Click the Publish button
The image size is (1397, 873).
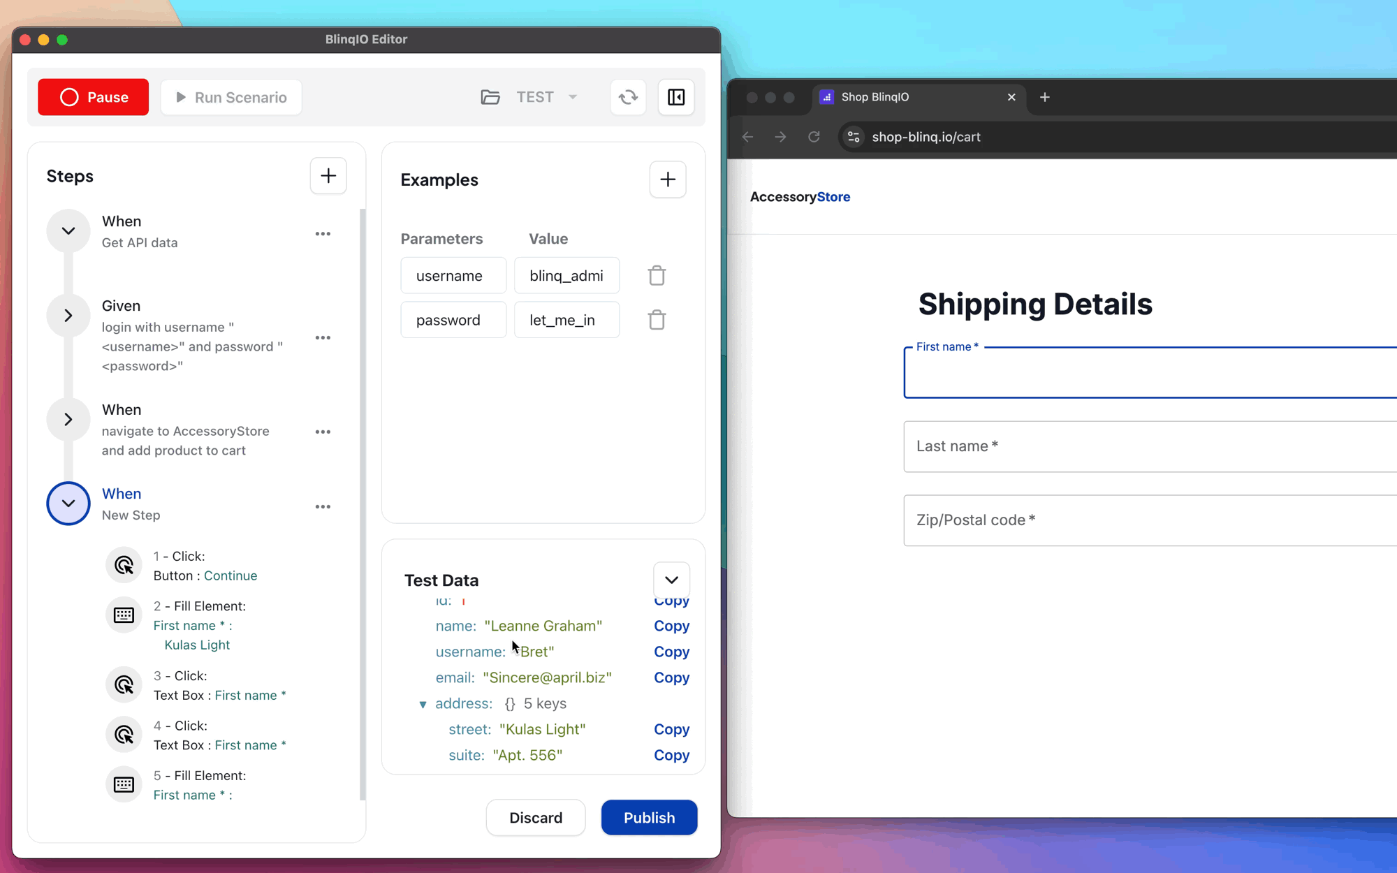click(x=650, y=818)
